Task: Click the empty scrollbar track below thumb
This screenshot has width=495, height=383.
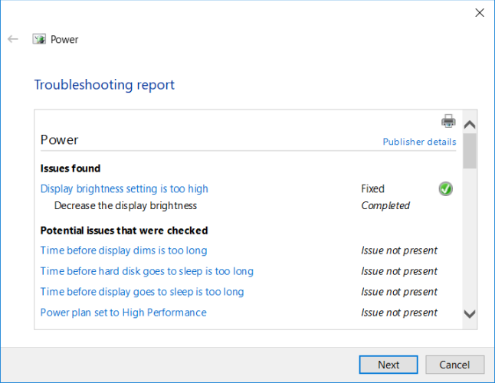Action: click(x=470, y=237)
